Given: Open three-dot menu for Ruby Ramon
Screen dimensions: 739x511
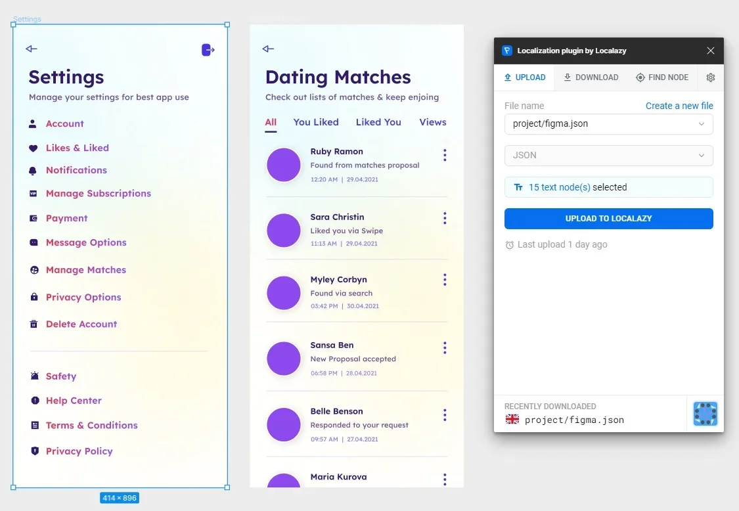Looking at the screenshot, I should 445,155.
